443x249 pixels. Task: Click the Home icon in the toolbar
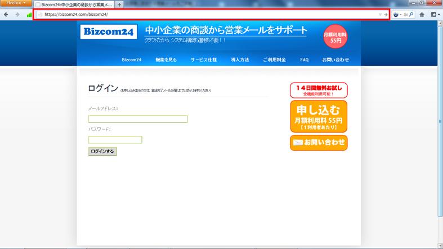(x=422, y=15)
